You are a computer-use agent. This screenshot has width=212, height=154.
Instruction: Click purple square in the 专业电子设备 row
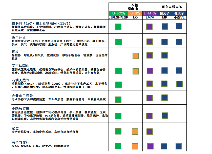pos(150,98)
